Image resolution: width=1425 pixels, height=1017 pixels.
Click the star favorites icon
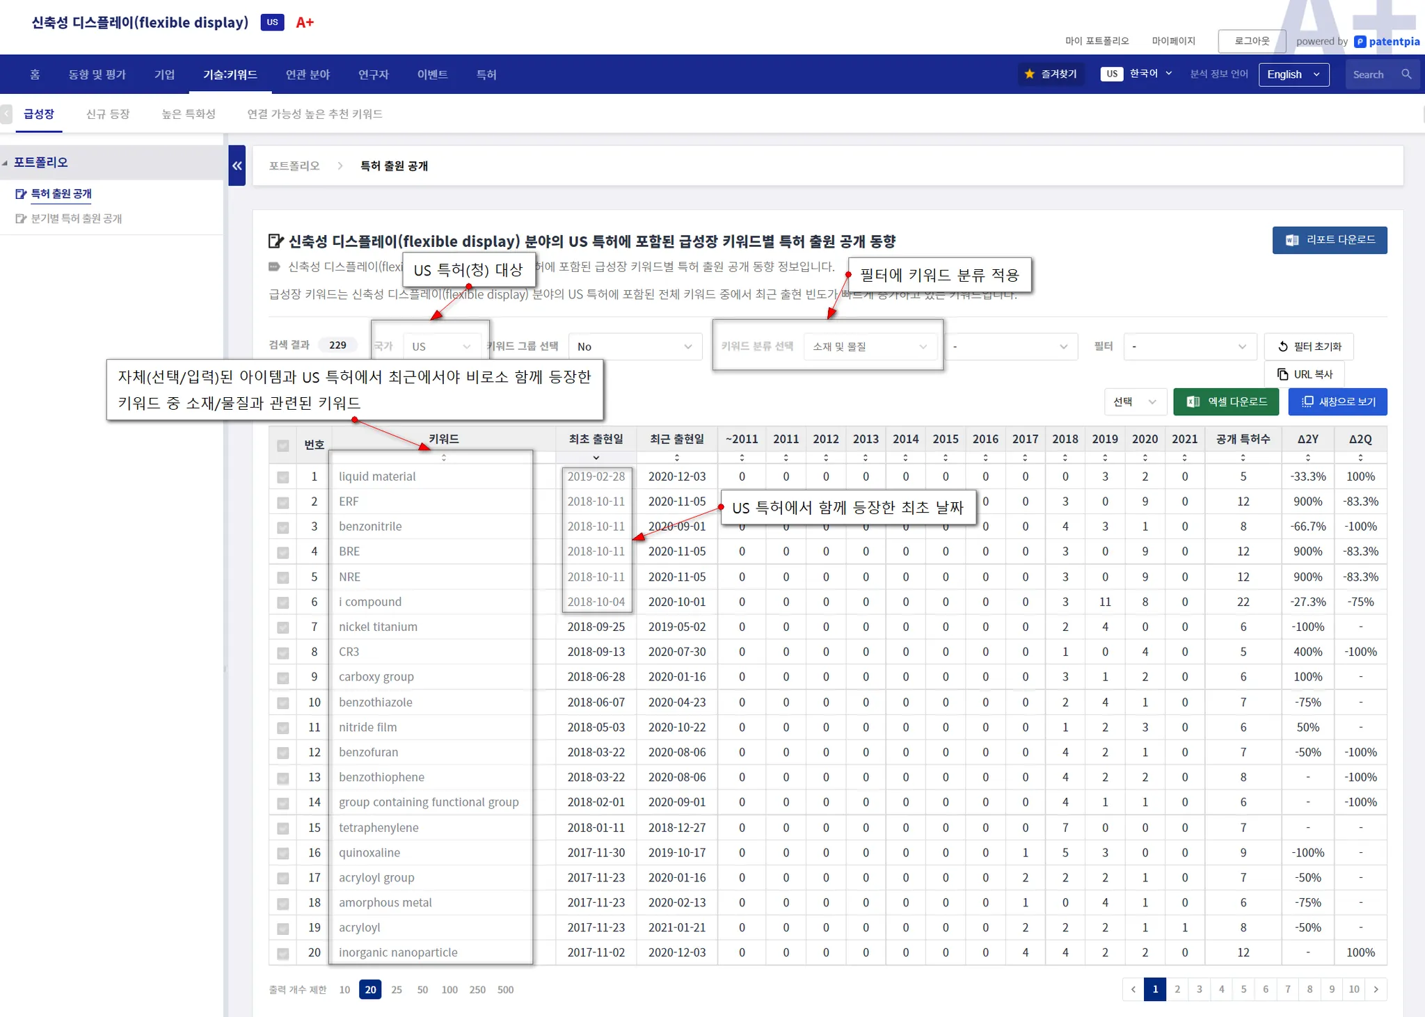(x=1030, y=74)
